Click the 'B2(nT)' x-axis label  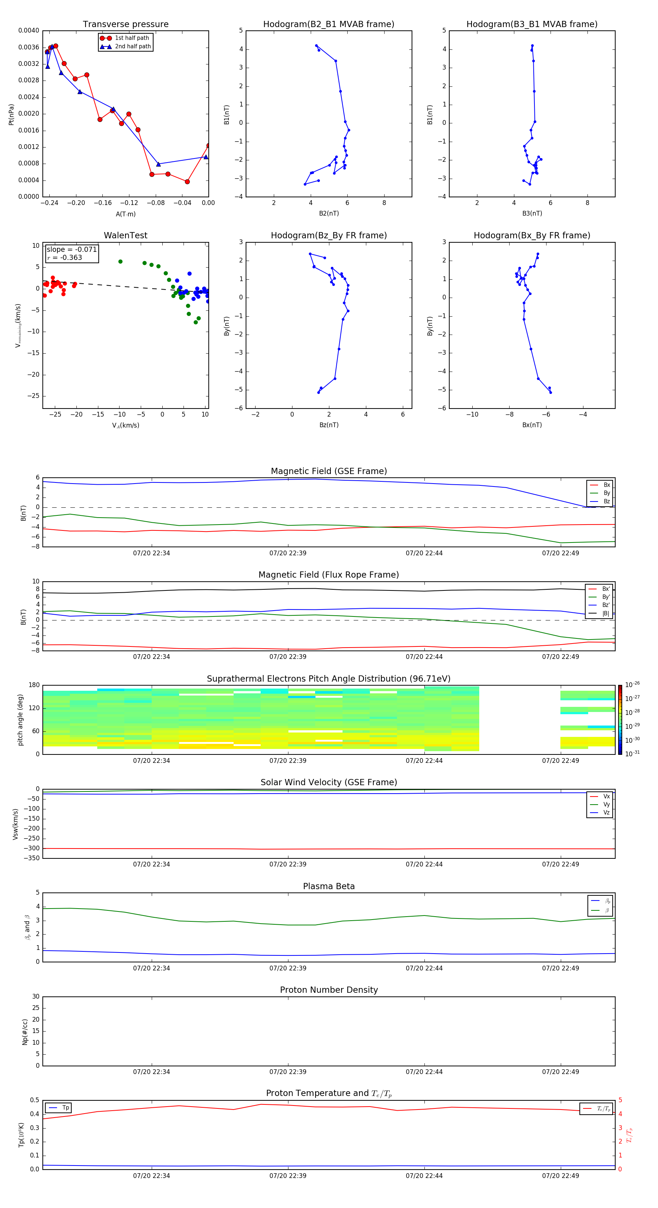[329, 213]
